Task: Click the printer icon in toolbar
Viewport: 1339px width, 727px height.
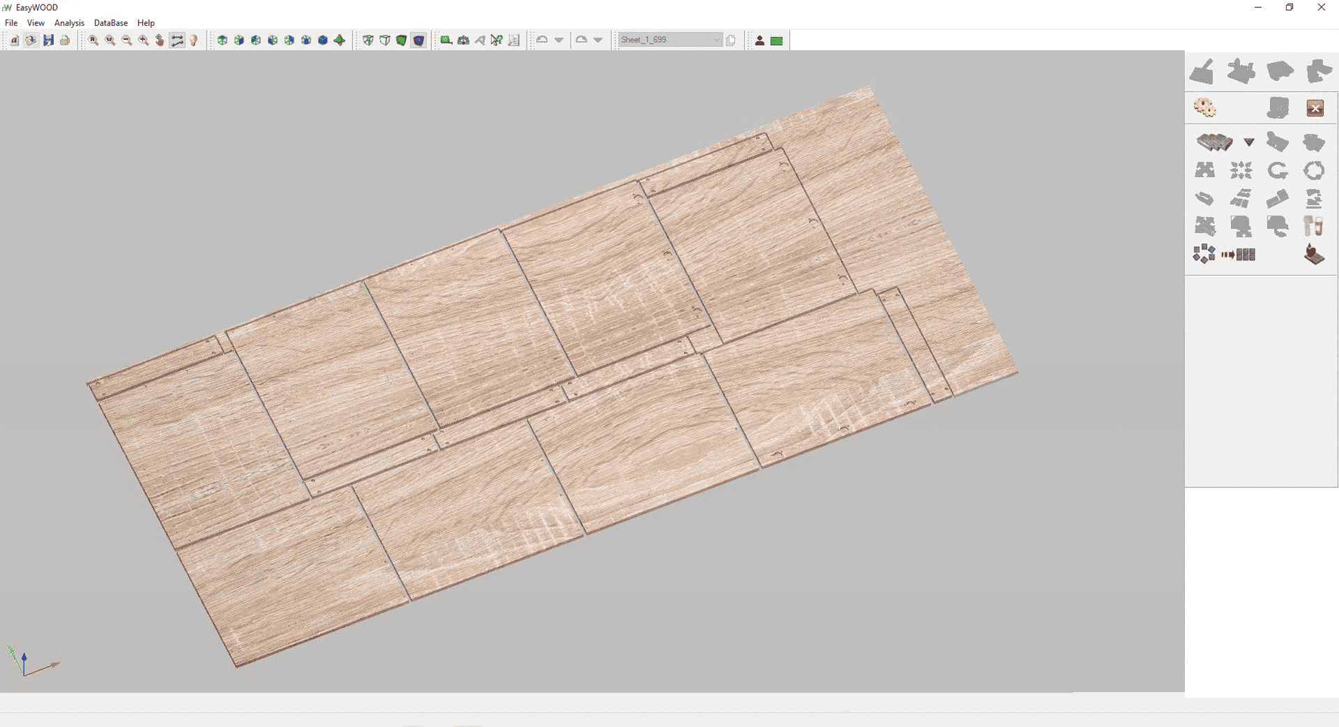Action: coord(65,40)
